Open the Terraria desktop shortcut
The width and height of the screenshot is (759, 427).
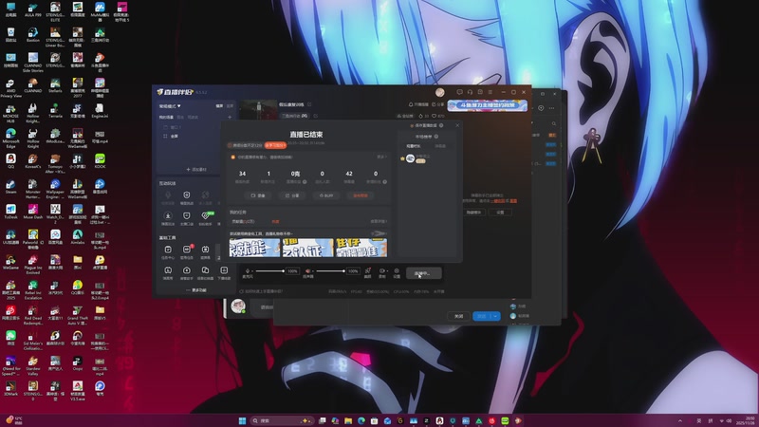[55, 110]
